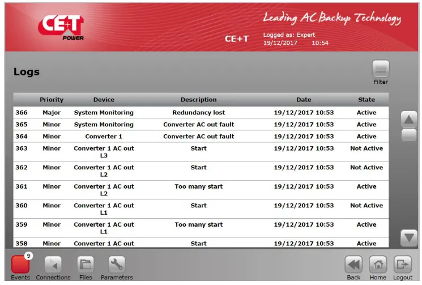Screen dimensions: 422x285
Task: Click the State column header
Action: pos(366,100)
